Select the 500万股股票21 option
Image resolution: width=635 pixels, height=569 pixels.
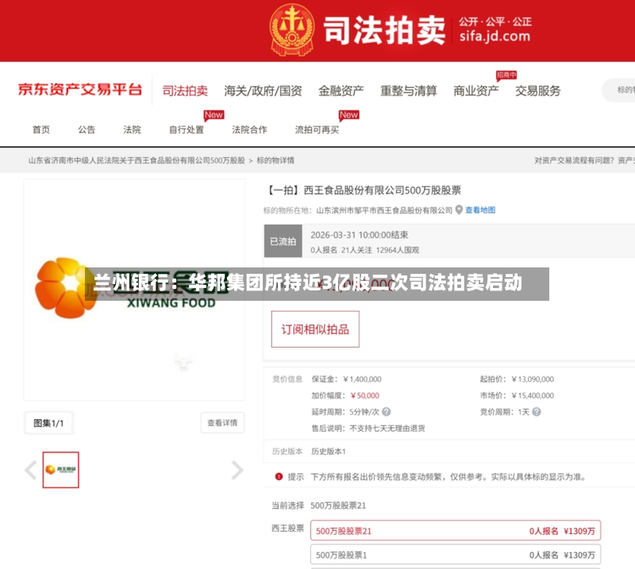(x=456, y=531)
